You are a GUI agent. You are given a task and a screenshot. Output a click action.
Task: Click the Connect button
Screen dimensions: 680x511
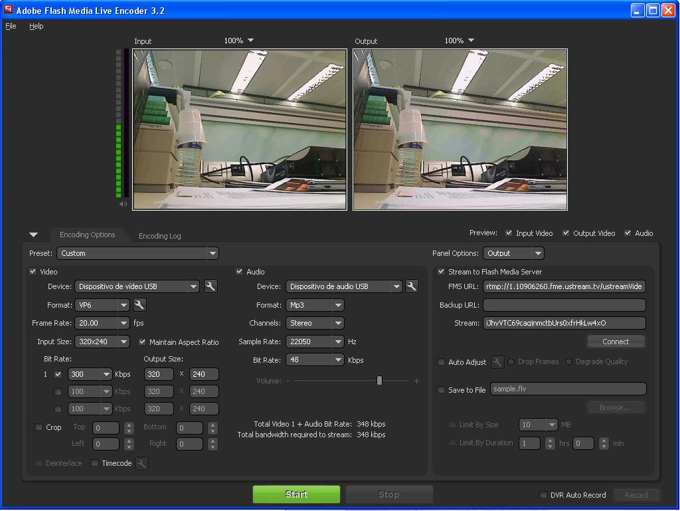616,342
